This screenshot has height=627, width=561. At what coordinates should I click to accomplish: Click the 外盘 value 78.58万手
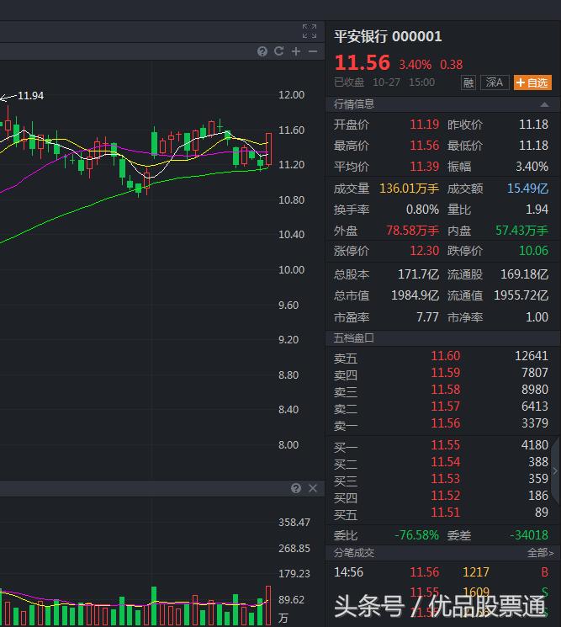[412, 231]
